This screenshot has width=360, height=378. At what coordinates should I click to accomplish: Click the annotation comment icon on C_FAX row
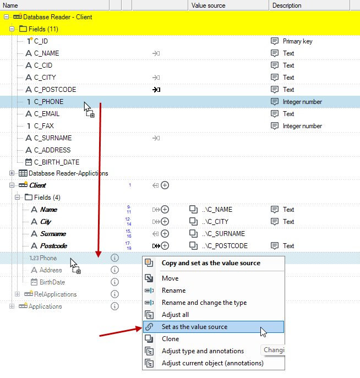click(275, 126)
